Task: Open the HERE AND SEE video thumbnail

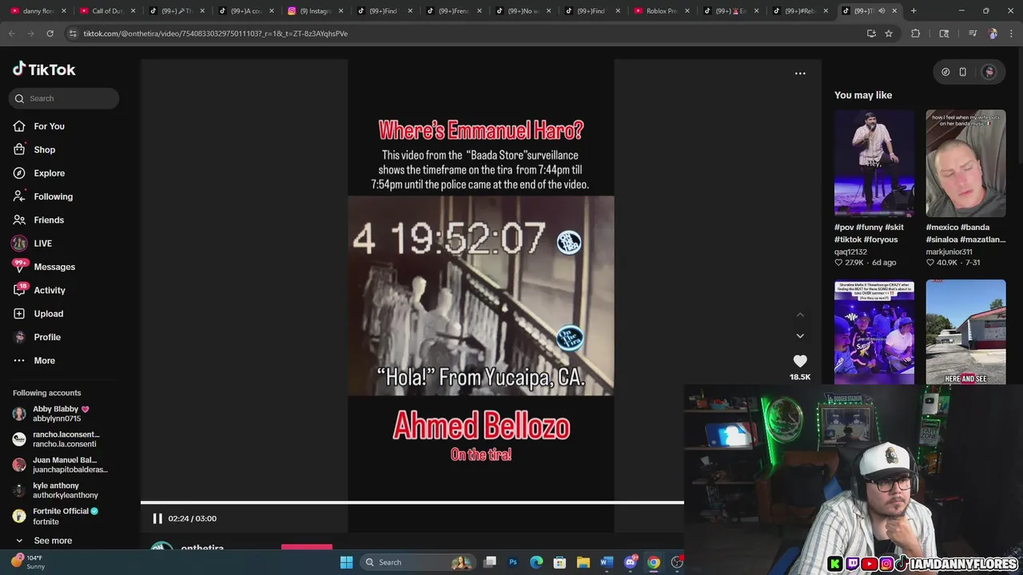Action: tap(966, 332)
